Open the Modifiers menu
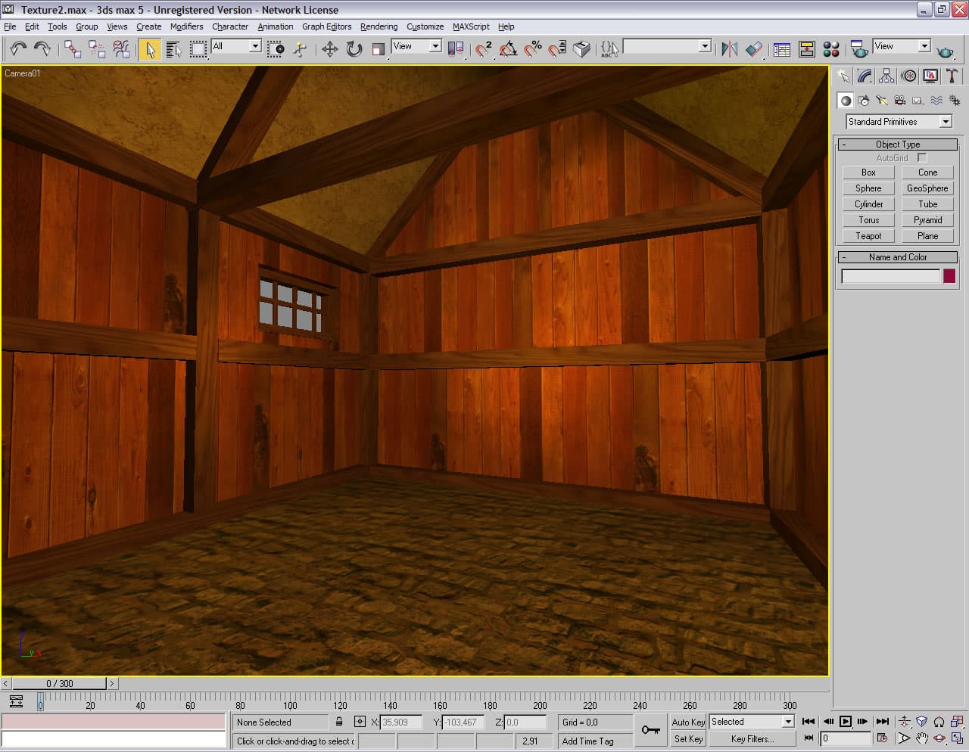The image size is (969, 752). (x=186, y=26)
